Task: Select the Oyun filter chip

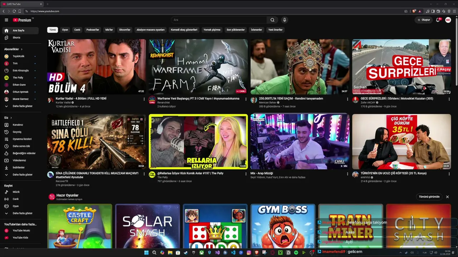Action: (x=65, y=30)
